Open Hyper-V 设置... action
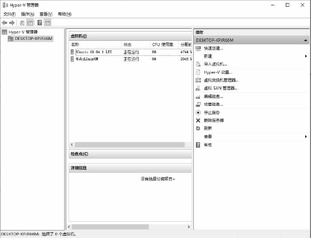The width and height of the screenshot is (311, 238). (218, 72)
